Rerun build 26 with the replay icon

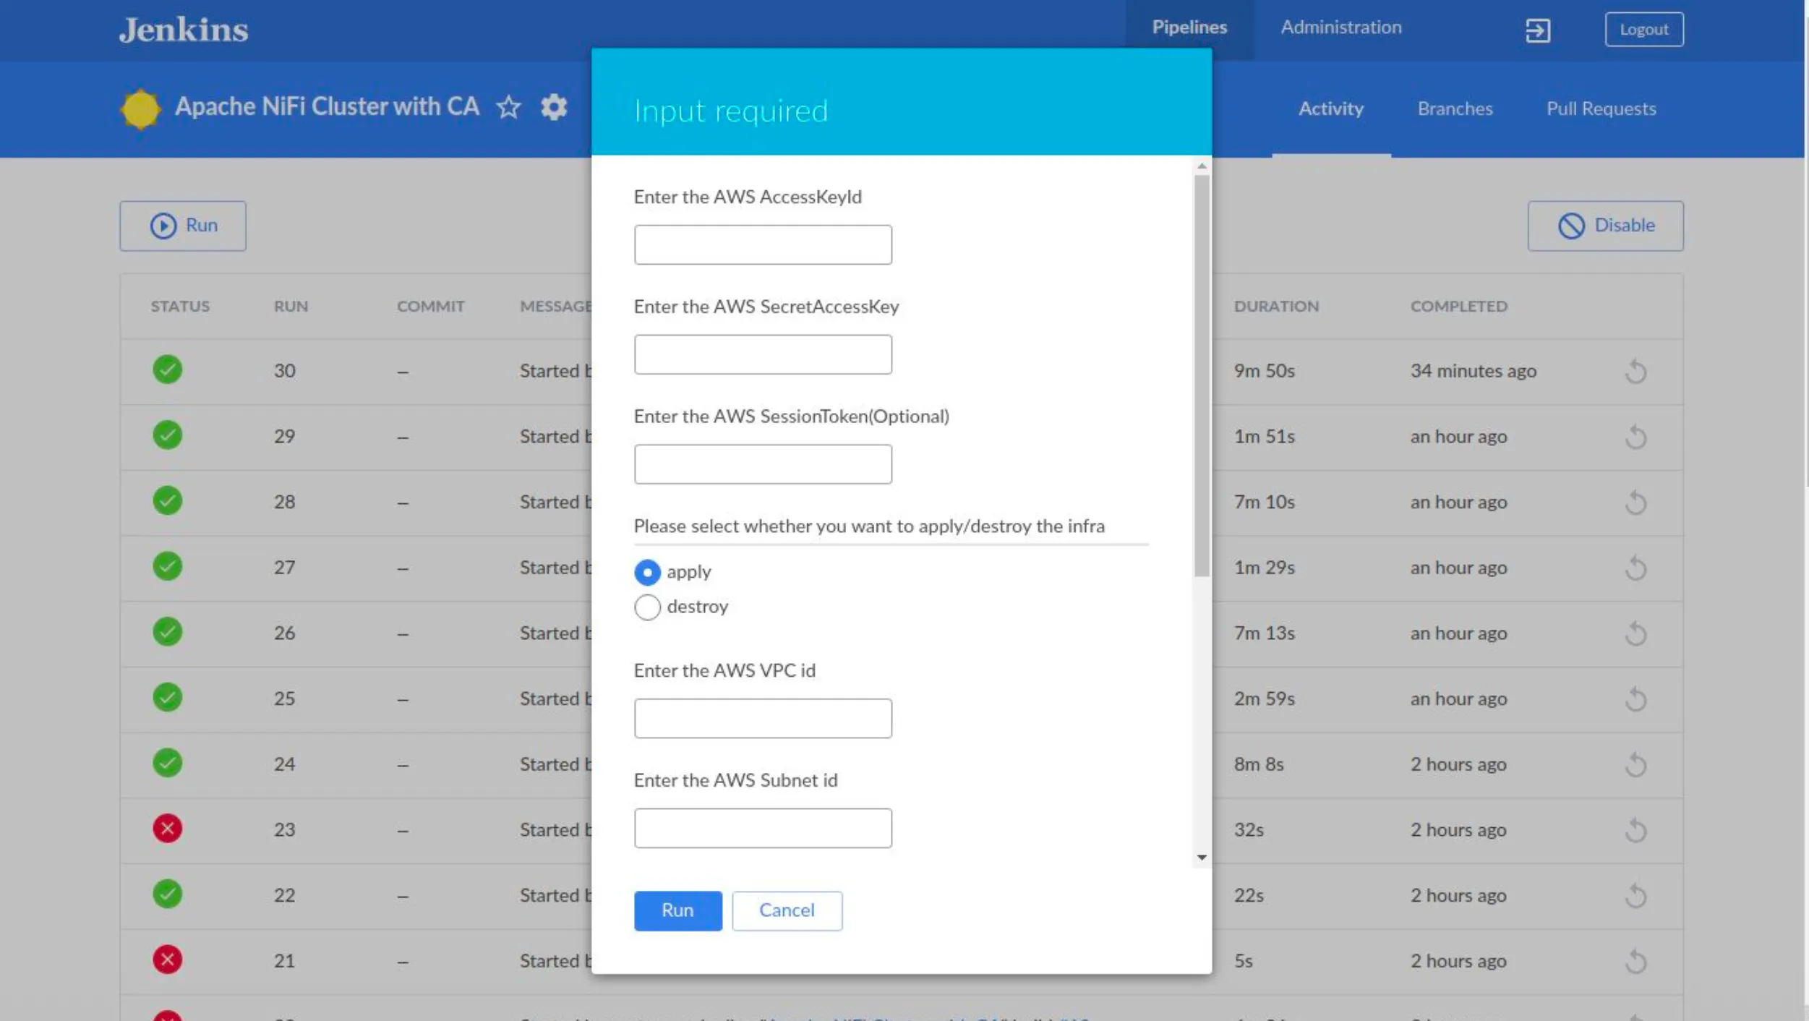[1635, 633]
